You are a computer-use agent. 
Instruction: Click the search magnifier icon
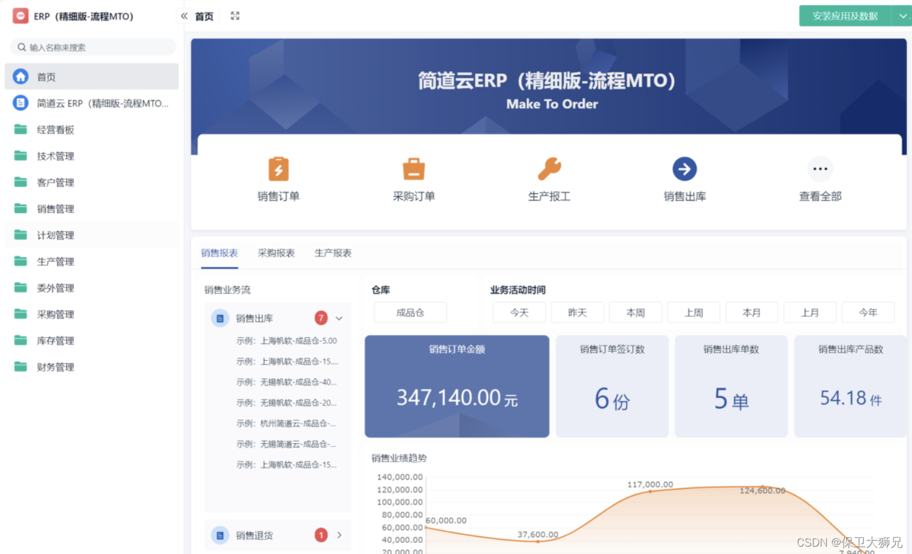pos(22,47)
